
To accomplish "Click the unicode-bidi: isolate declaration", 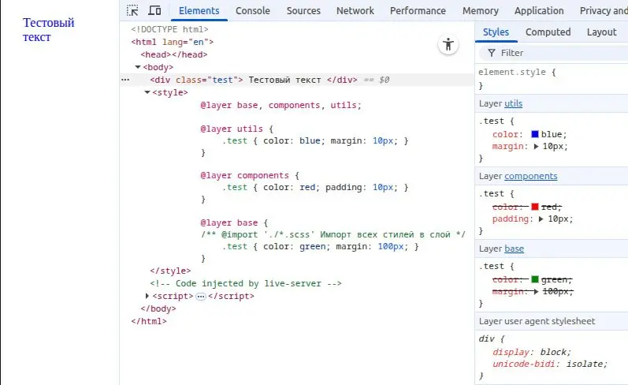I will point(549,364).
